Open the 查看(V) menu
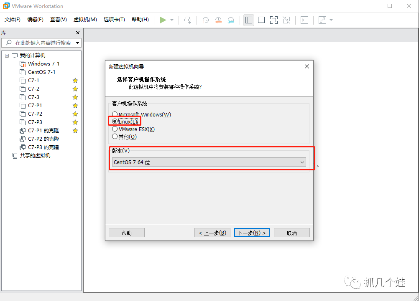 click(x=58, y=20)
